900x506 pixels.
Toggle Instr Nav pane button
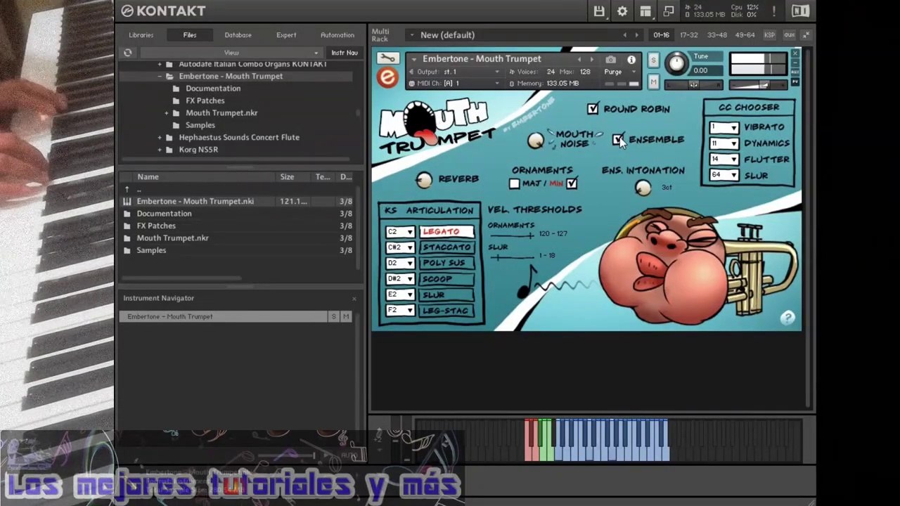coord(344,53)
